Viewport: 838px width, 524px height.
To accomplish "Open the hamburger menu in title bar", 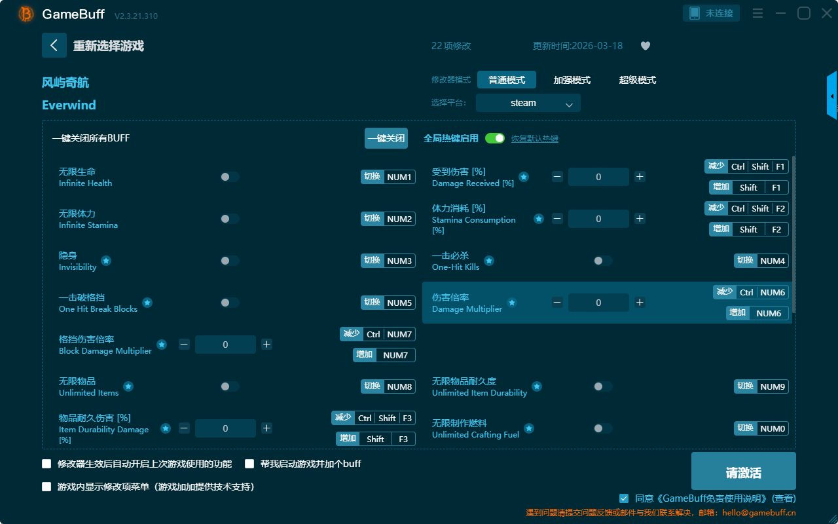I will point(757,14).
